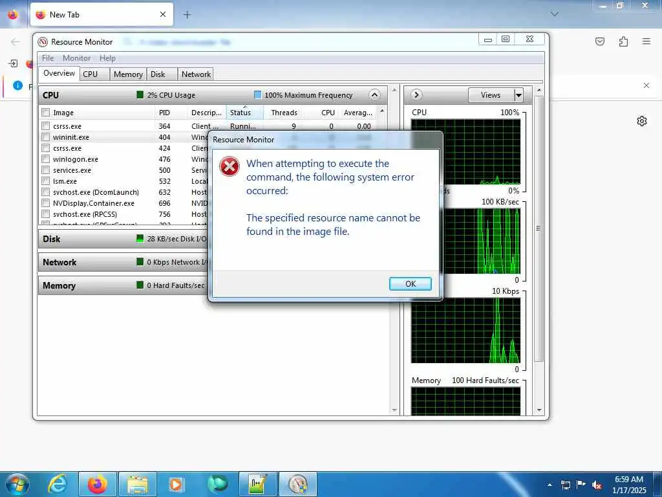
Task: Collapse the CPU section chevron
Action: (374, 94)
